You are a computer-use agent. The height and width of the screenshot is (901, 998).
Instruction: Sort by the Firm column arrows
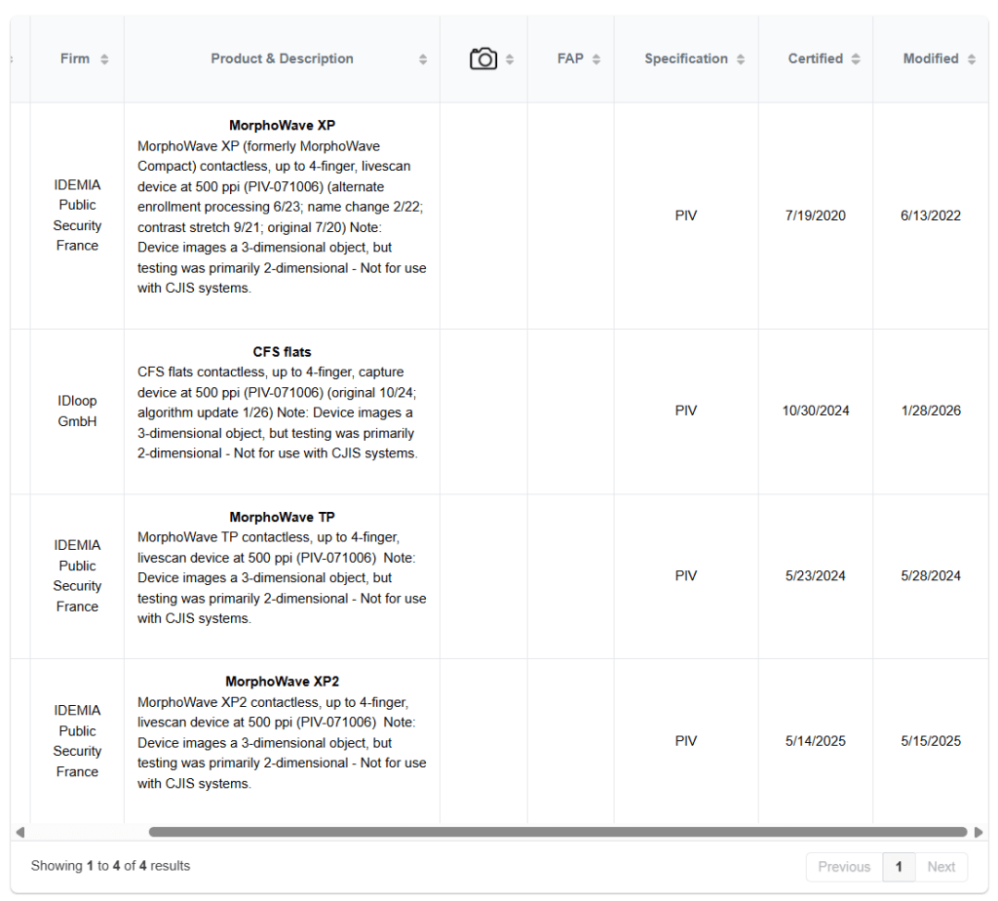pyautogui.click(x=104, y=59)
